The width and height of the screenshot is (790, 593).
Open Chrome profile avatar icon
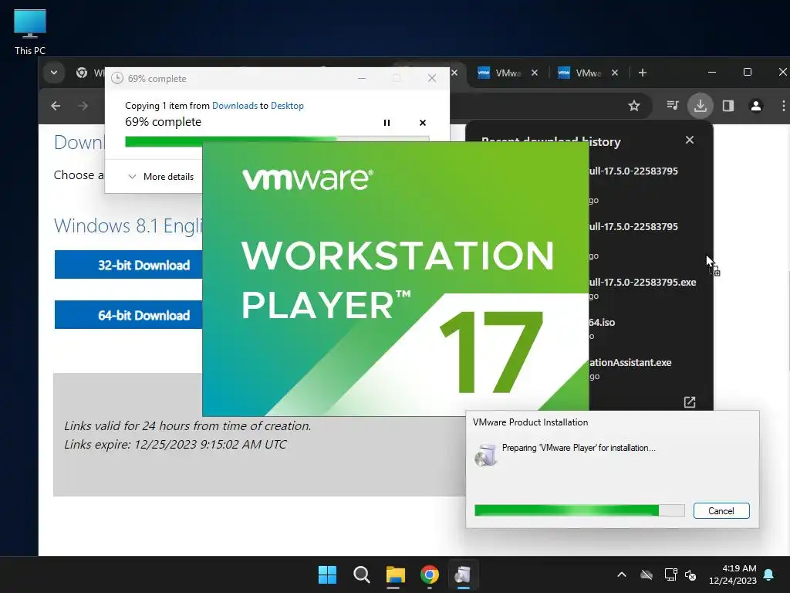click(x=756, y=106)
